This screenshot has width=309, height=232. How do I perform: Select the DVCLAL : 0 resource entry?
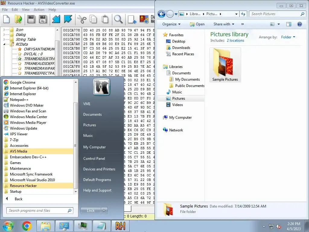coord(33,54)
